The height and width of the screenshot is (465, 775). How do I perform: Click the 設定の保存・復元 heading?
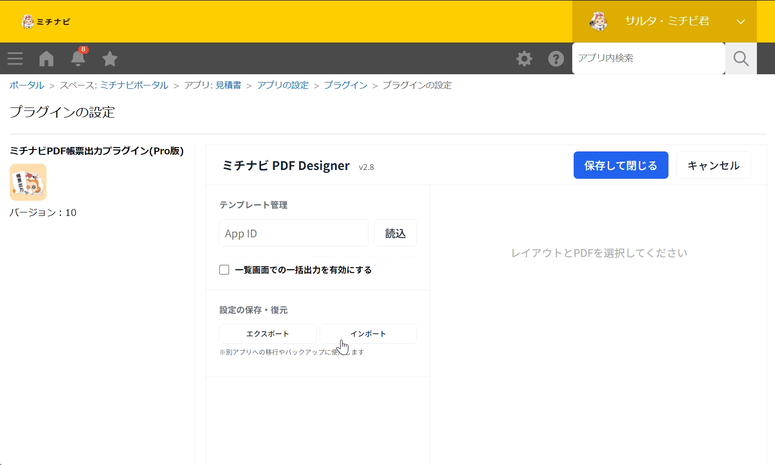click(x=253, y=310)
